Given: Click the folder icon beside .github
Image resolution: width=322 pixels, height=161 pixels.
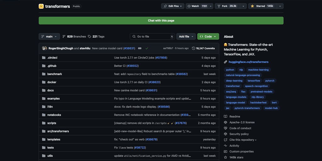Looking at the screenshot, I should [44, 66].
